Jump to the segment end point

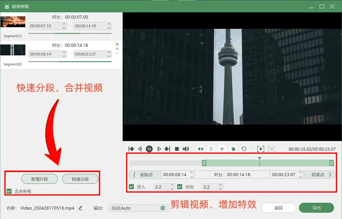point(168,149)
